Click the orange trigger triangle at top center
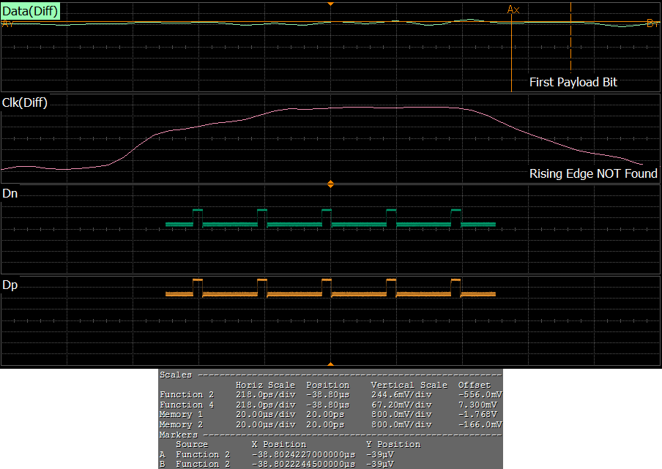The width and height of the screenshot is (662, 469). tap(331, 4)
